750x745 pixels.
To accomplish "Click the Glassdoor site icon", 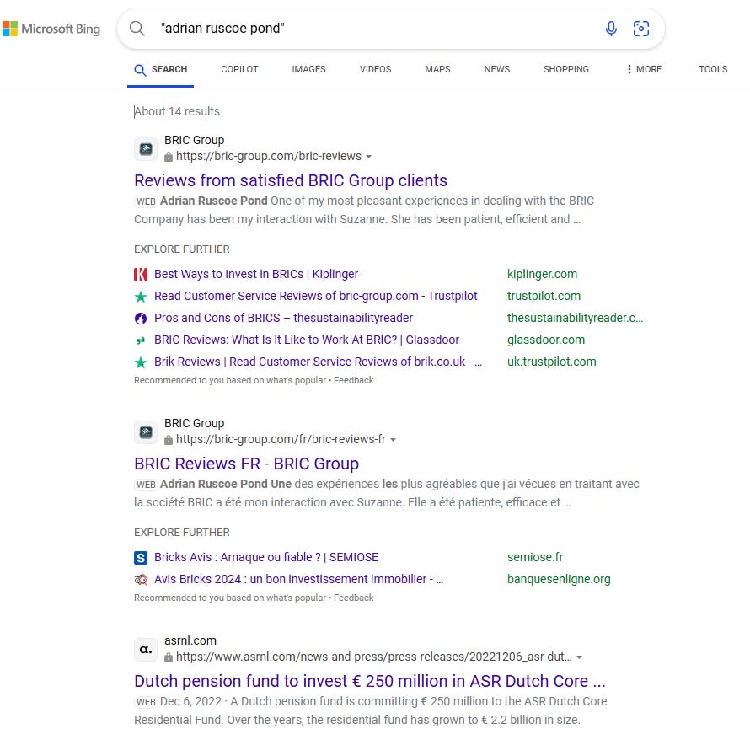I will [141, 340].
